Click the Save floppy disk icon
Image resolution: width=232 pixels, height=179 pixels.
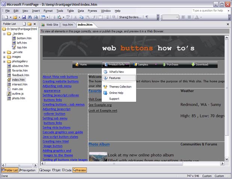click(x=24, y=17)
